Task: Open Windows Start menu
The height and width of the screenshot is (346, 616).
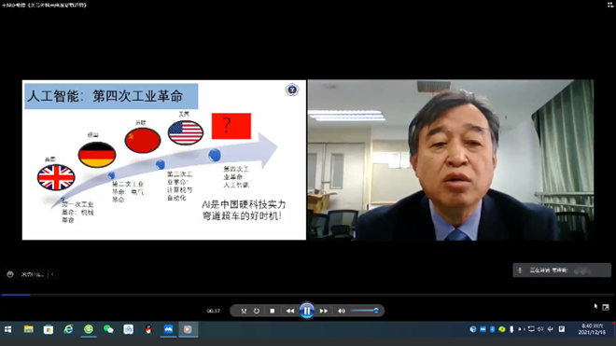Action: [7, 329]
